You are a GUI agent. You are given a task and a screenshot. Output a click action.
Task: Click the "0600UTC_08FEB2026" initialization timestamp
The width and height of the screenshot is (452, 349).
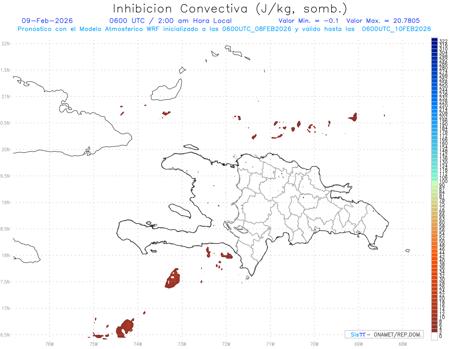tap(257, 29)
